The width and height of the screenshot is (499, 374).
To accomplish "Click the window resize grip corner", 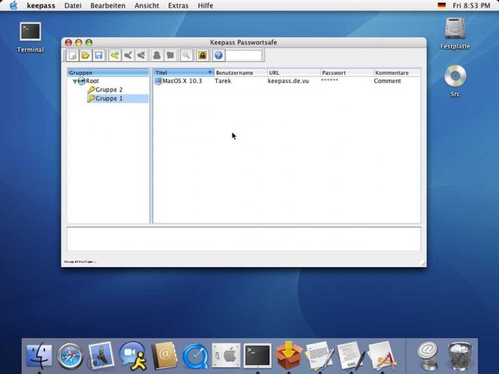I will click(423, 263).
